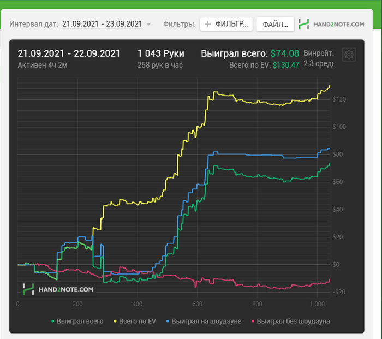
Task: Click the plus icon on filter button
Action: coord(208,24)
